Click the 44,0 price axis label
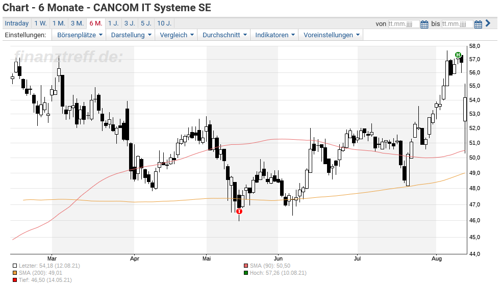The image size is (502, 286). pyautogui.click(x=474, y=254)
